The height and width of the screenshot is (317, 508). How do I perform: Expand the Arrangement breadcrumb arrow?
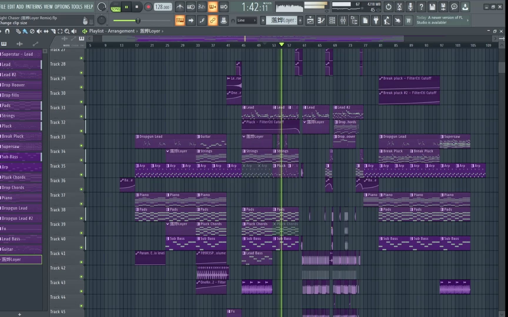(x=137, y=31)
